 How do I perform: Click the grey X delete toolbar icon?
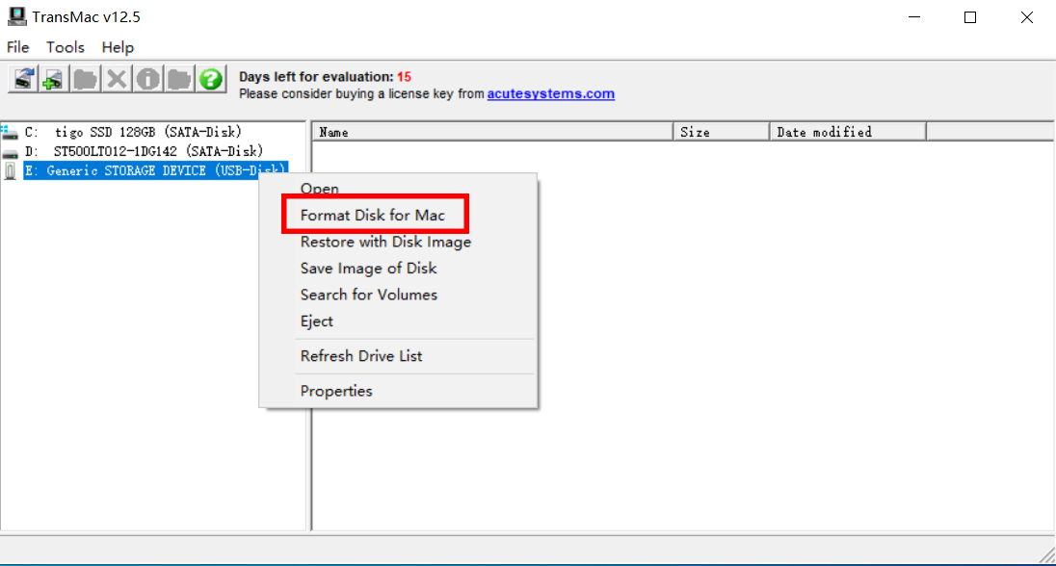[x=117, y=80]
